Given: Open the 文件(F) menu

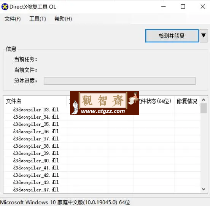Looking at the screenshot, I should [x=13, y=19].
